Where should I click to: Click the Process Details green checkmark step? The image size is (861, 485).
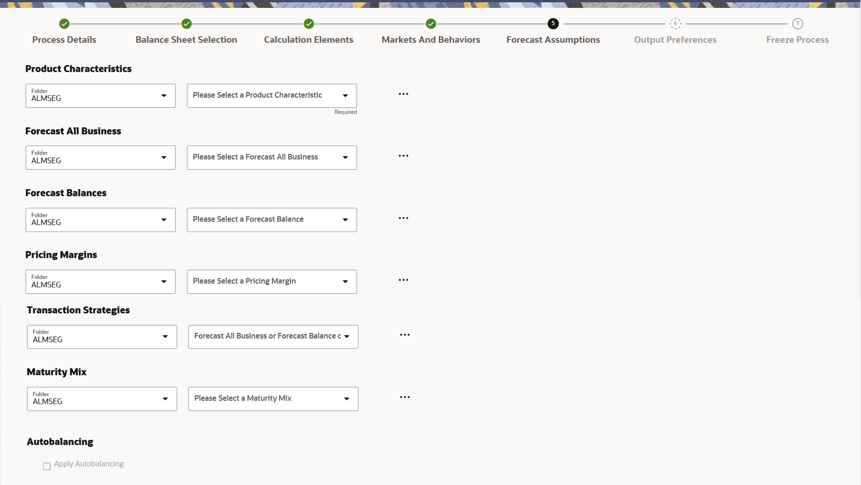pyautogui.click(x=64, y=24)
